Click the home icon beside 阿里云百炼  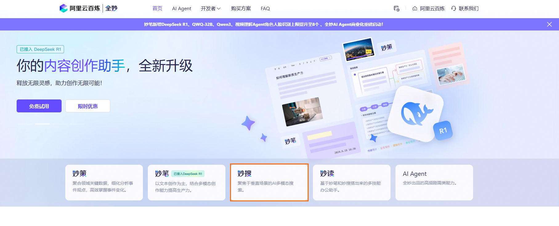(415, 9)
